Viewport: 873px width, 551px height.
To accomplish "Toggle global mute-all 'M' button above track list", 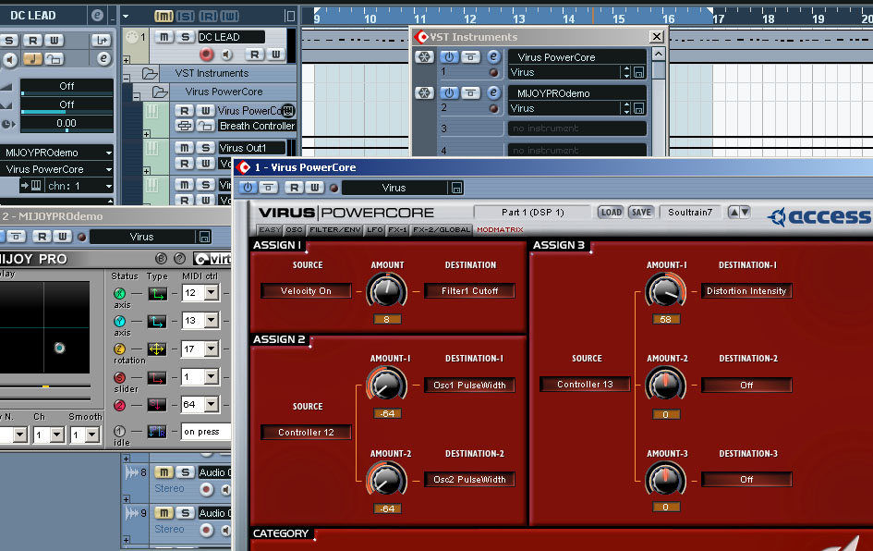I will click(x=164, y=16).
